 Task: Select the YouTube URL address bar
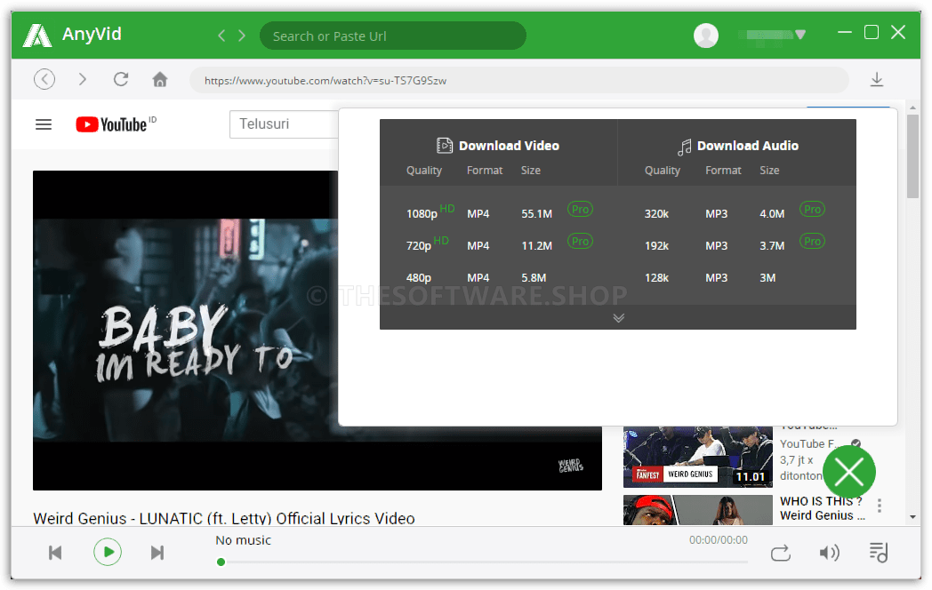click(518, 80)
